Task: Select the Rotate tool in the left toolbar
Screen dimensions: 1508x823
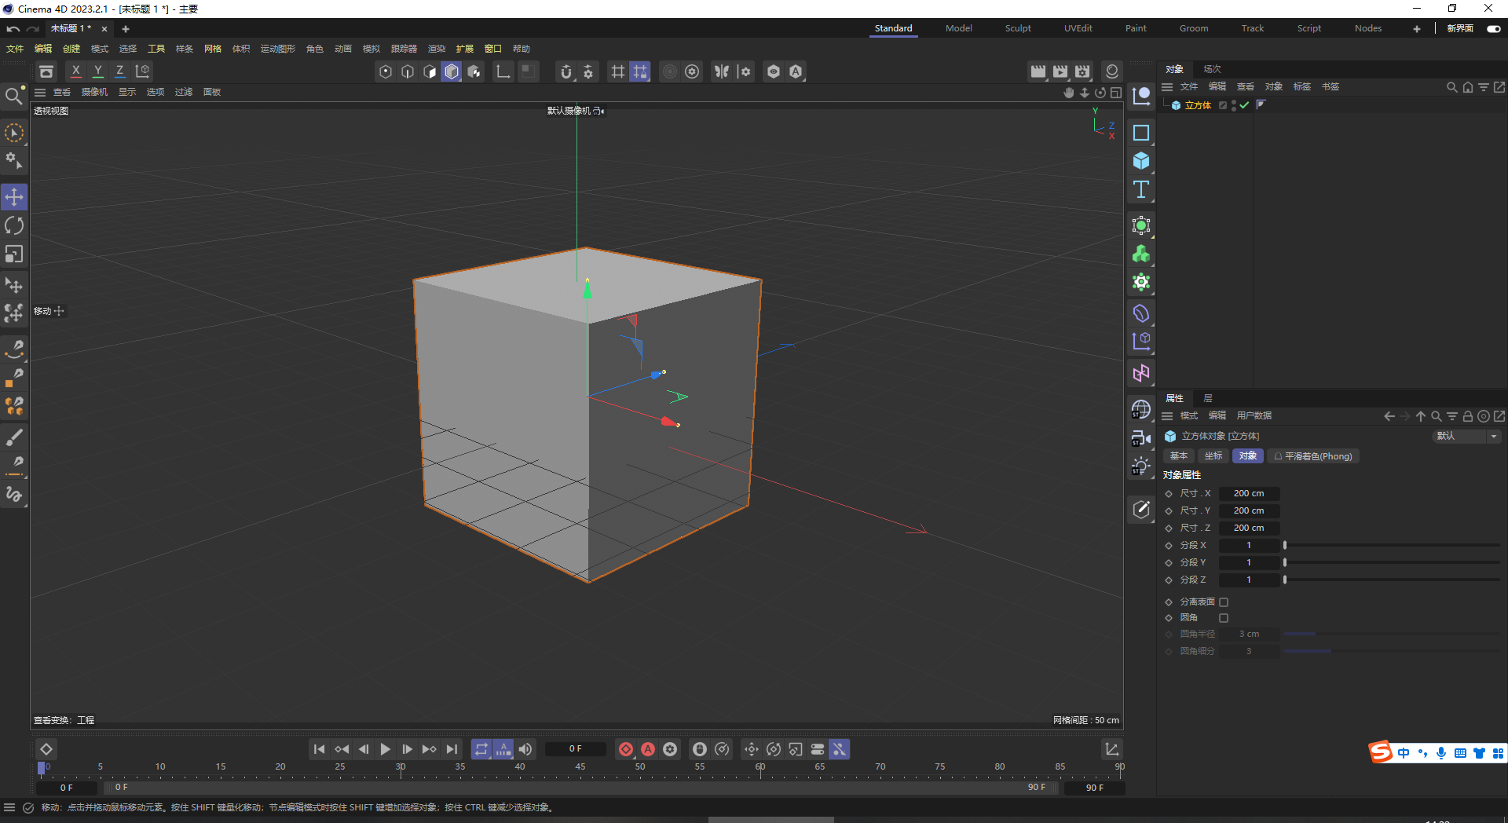Action: click(x=14, y=225)
